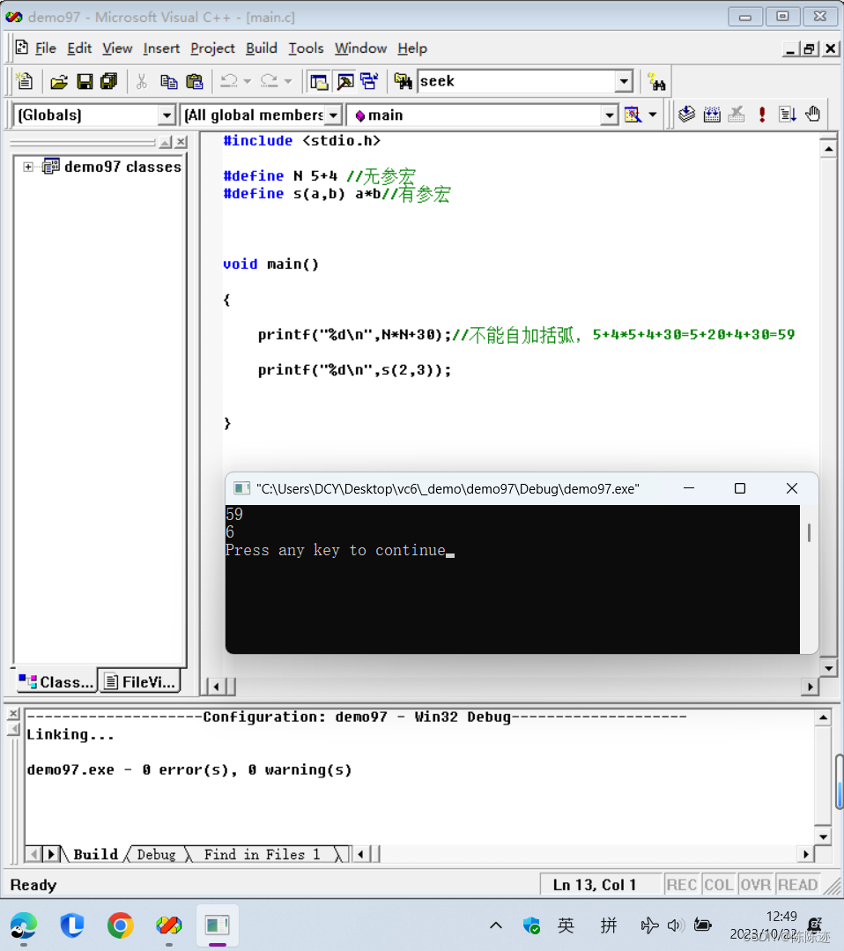Click the WizardBar actions wand icon
Viewport: 844px width, 951px height.
coord(633,115)
